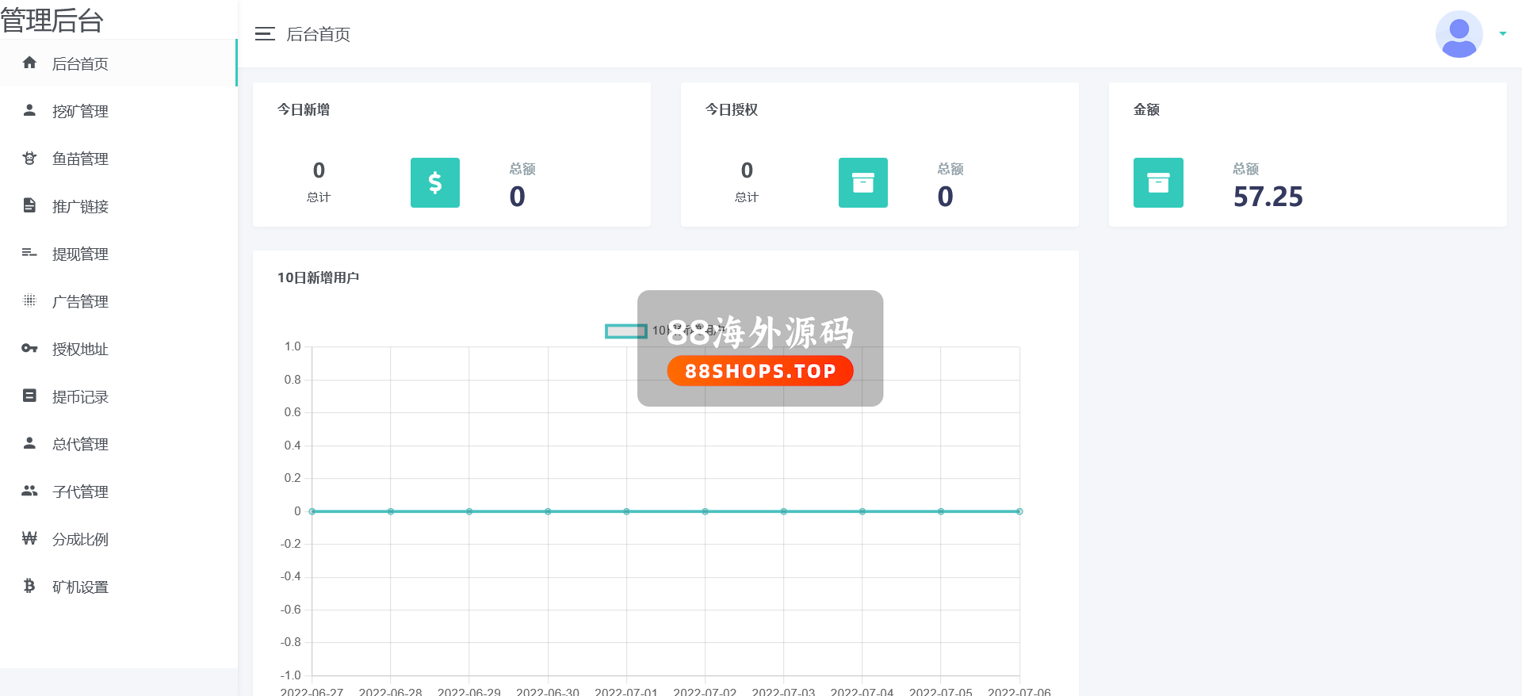Screen dimensions: 1522x696
Task: Select 广告管理 menu item
Action: 80,301
